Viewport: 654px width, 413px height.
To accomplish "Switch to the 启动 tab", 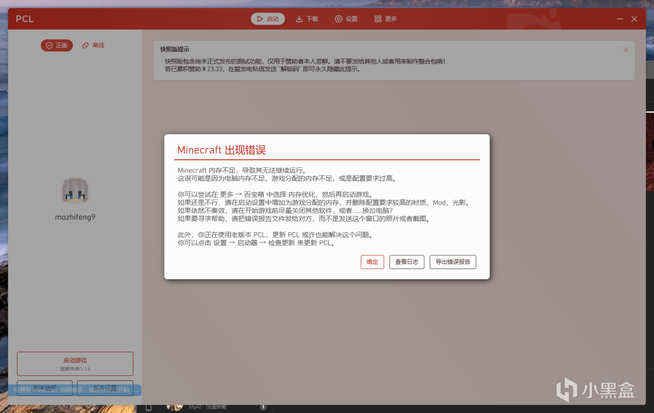I will [x=268, y=19].
